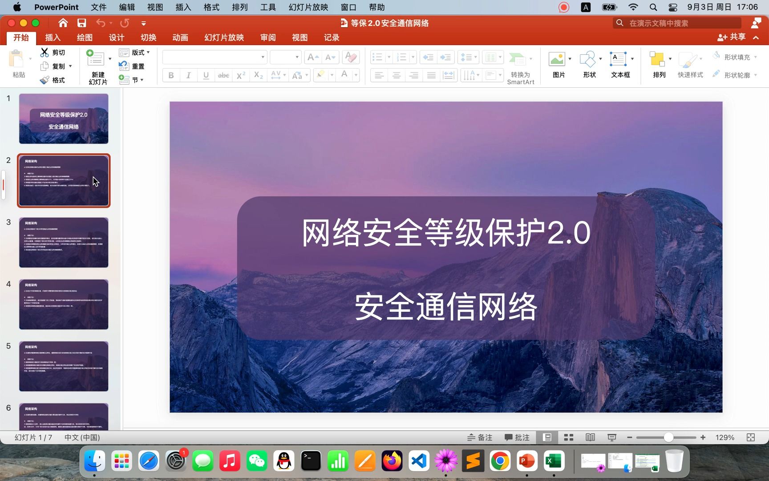Viewport: 769px width, 481px height.
Task: Open the bullets list dropdown arrow
Action: point(389,57)
